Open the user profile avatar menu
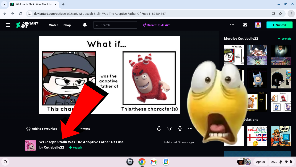The width and height of the screenshot is (296, 167). tap(258, 25)
